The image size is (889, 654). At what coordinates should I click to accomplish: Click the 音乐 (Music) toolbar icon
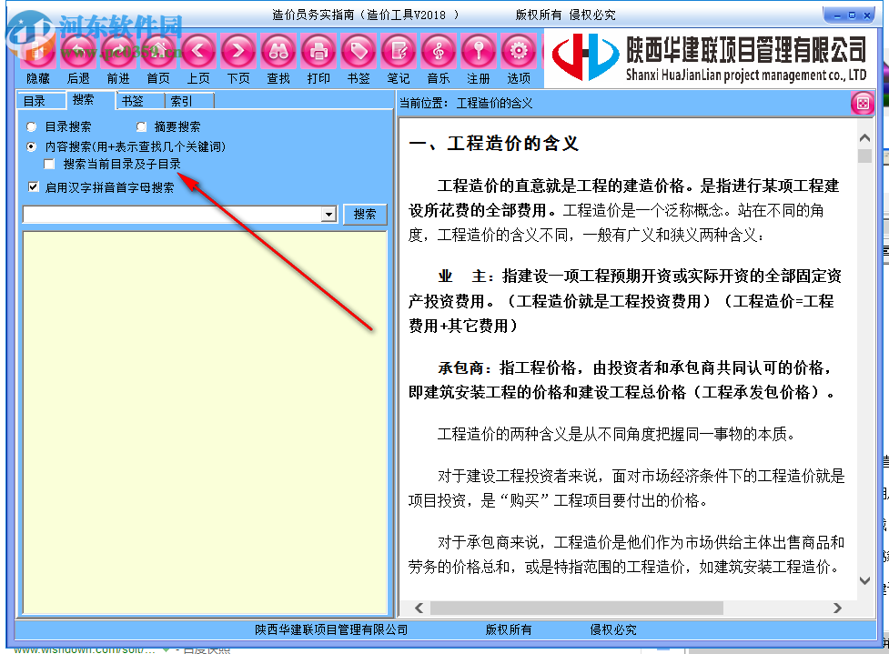point(438,50)
